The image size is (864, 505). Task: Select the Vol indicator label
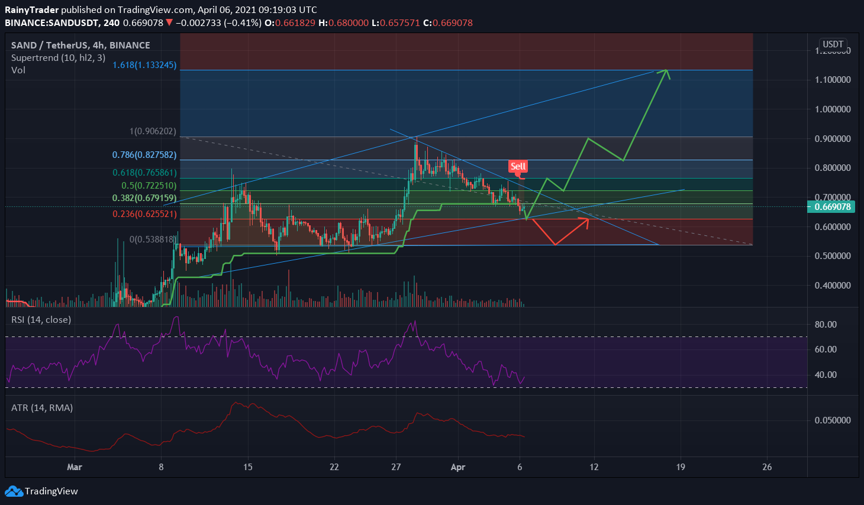click(x=18, y=70)
